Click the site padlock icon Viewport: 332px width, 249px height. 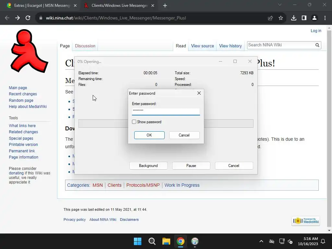(41, 18)
